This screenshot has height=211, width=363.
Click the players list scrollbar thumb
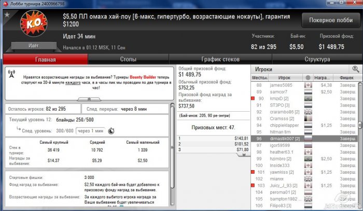pos(360,125)
